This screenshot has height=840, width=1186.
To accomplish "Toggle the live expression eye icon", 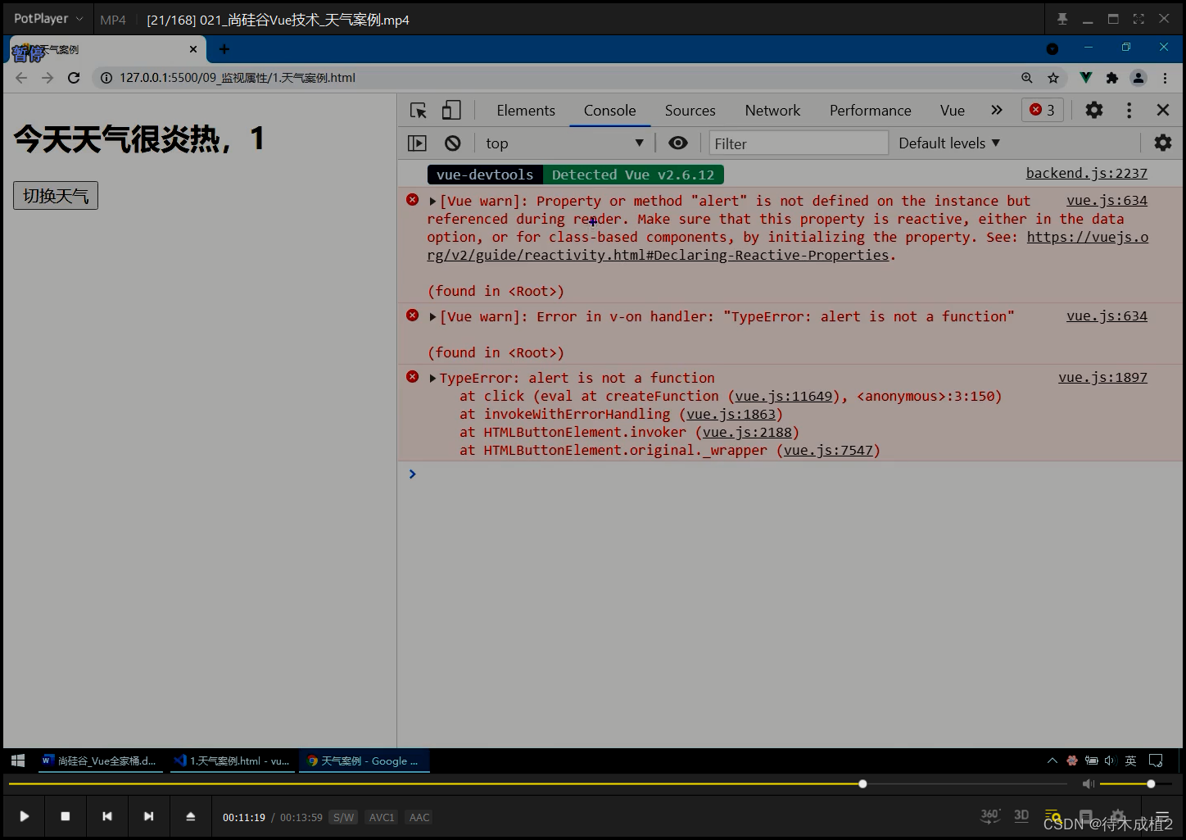I will [x=678, y=143].
